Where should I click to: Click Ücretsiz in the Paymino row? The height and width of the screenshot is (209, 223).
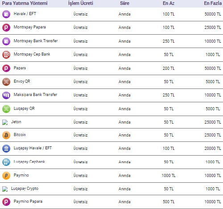(80, 176)
